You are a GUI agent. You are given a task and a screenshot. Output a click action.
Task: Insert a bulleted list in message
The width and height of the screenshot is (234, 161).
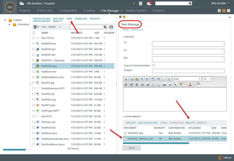click(x=153, y=85)
